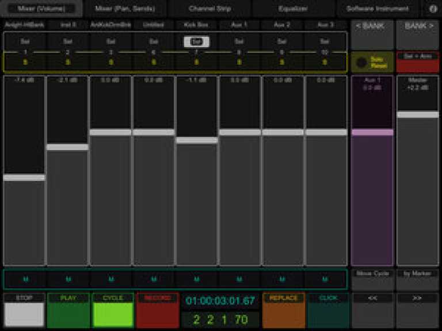Viewport: 442px width, 331px height.
Task: Solo the Untitled channel
Action: [x=154, y=62]
